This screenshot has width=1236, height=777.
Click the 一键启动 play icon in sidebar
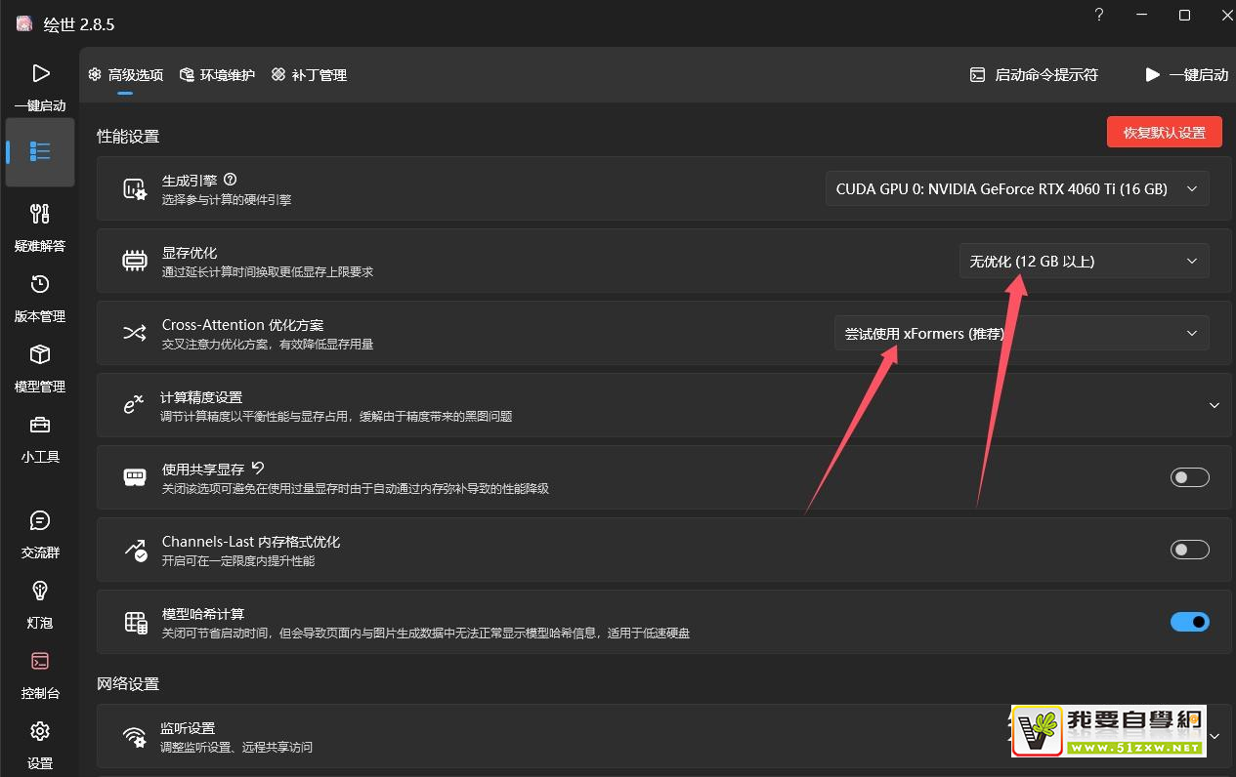[x=40, y=74]
